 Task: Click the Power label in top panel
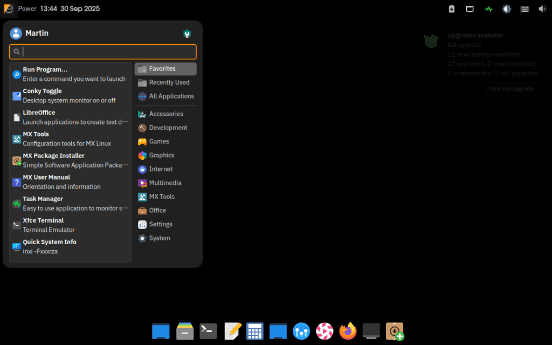pyautogui.click(x=27, y=9)
